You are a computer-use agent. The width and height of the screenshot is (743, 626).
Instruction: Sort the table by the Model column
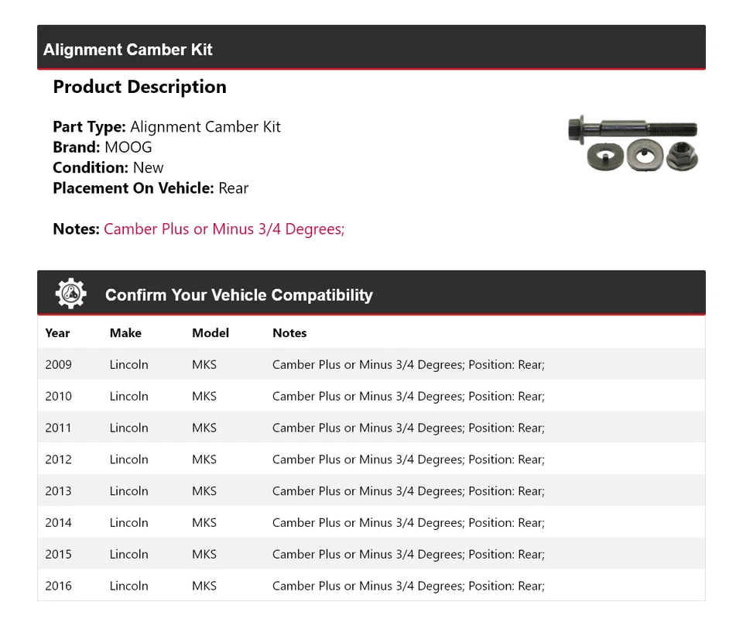pyautogui.click(x=210, y=333)
